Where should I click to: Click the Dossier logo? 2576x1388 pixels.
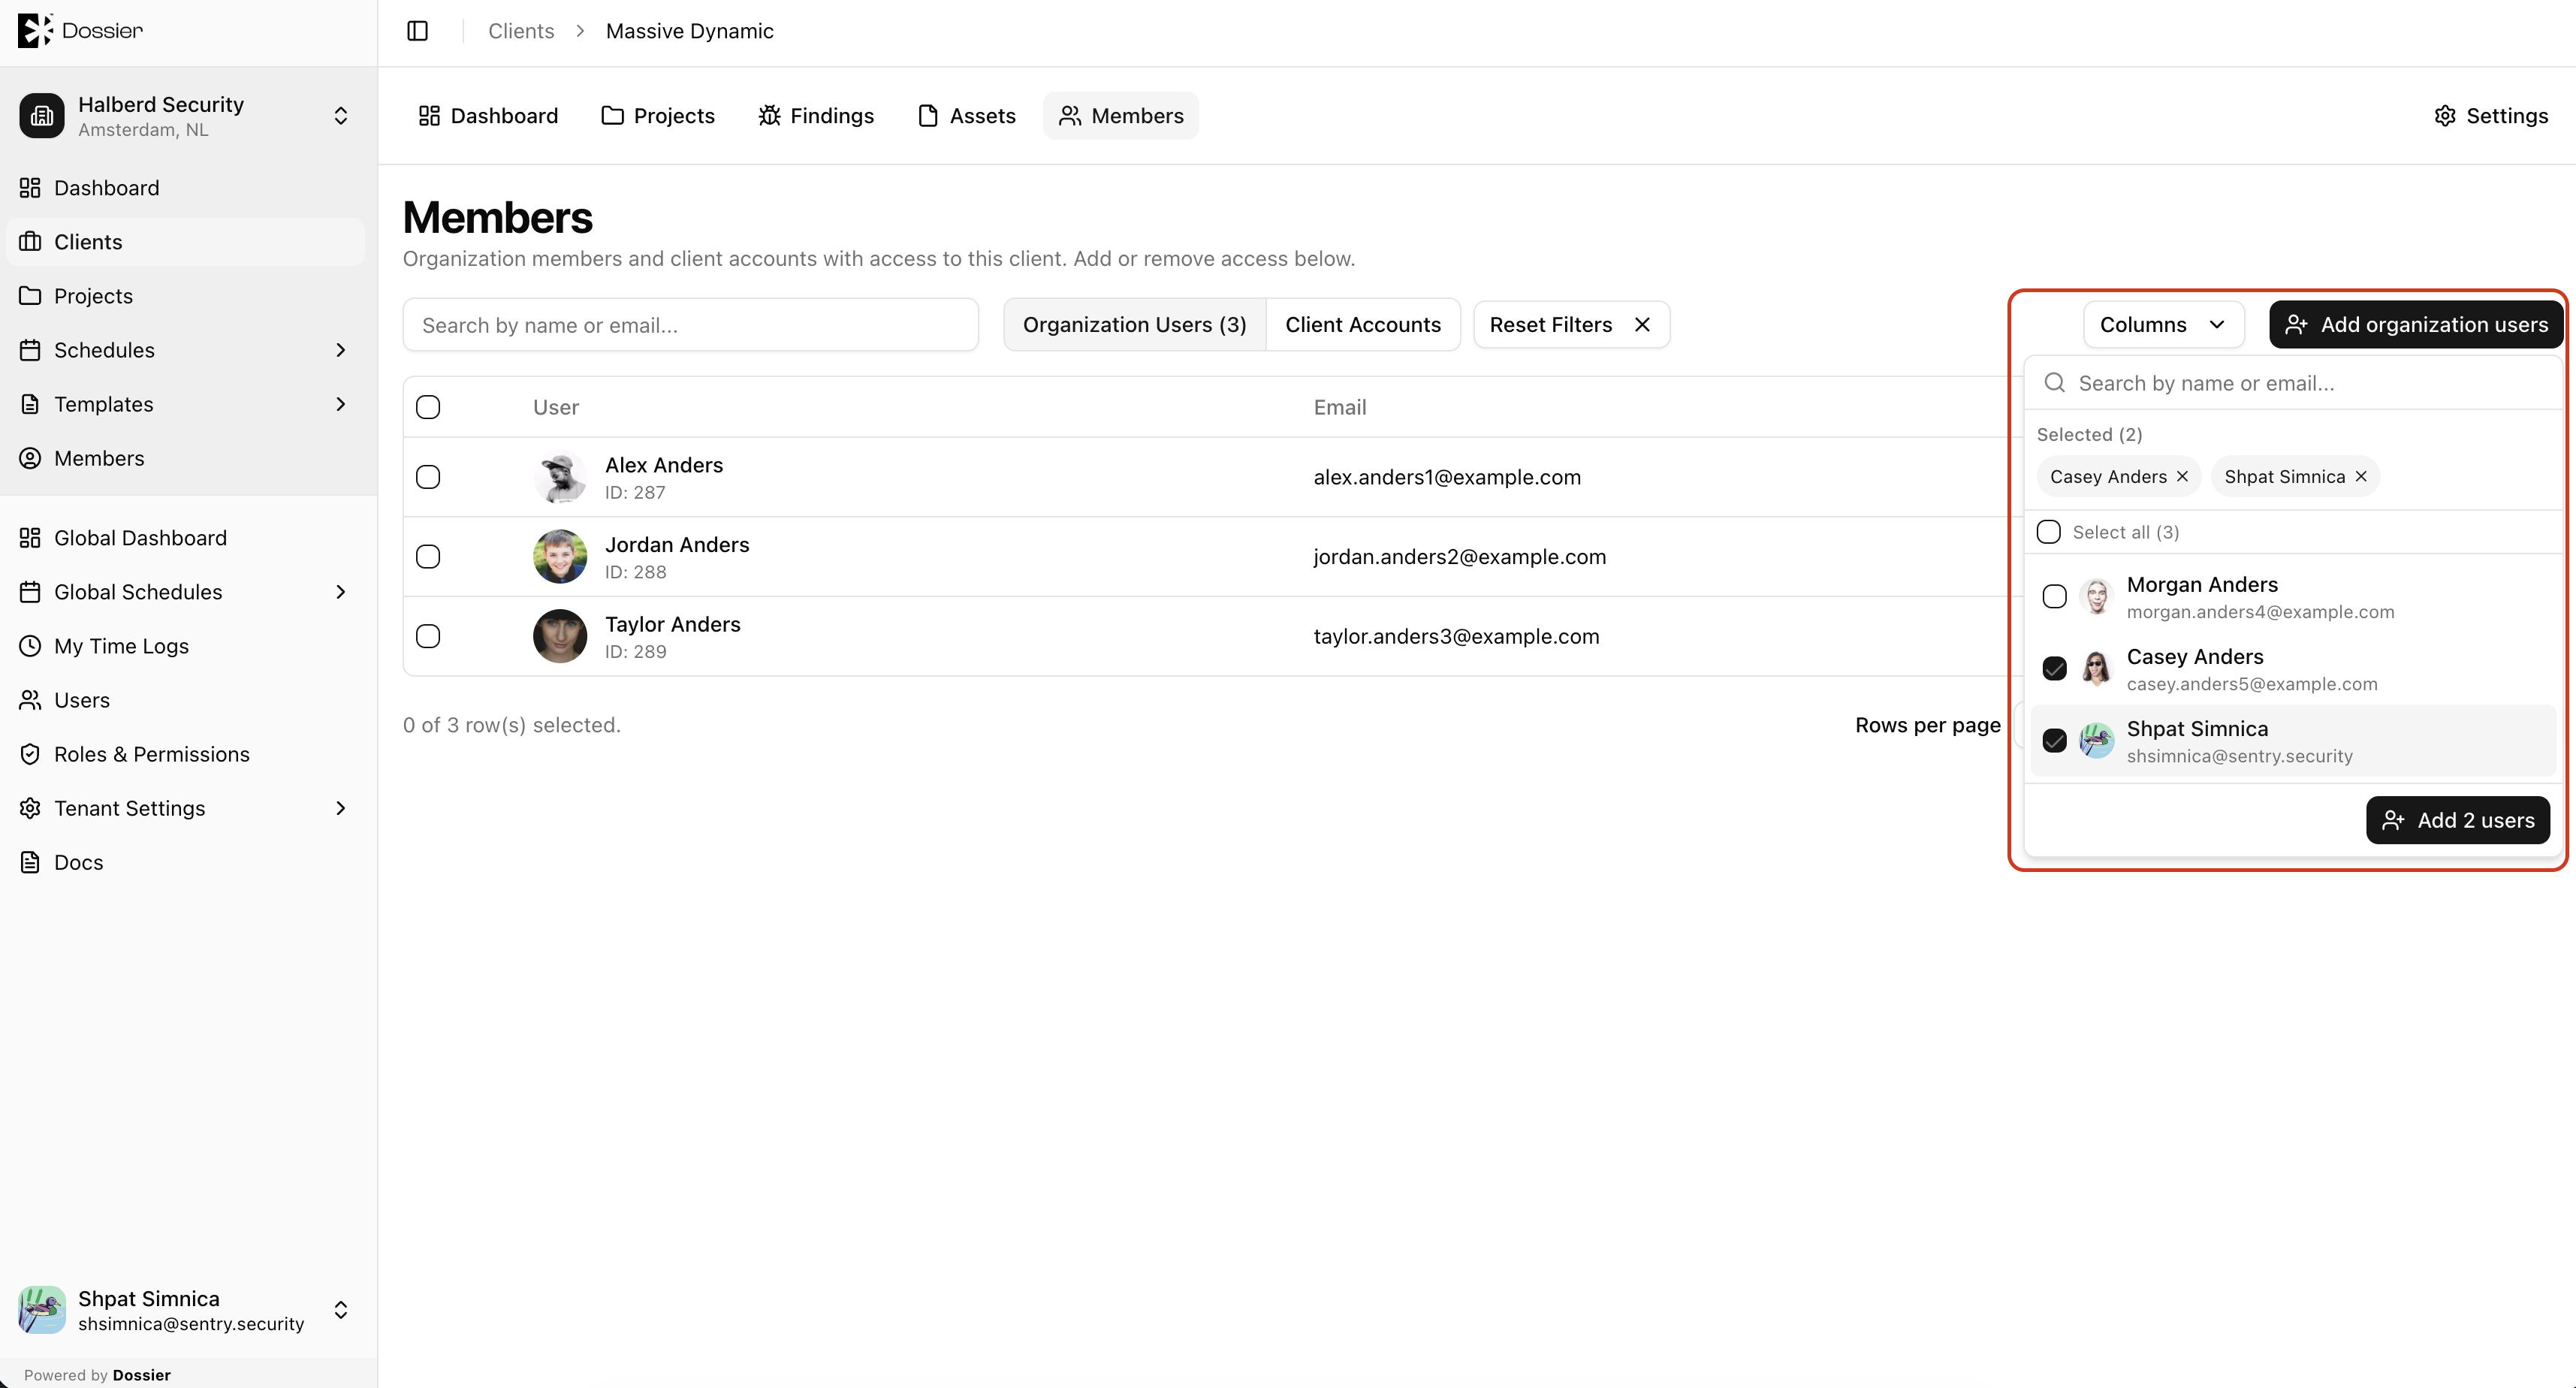tap(81, 30)
